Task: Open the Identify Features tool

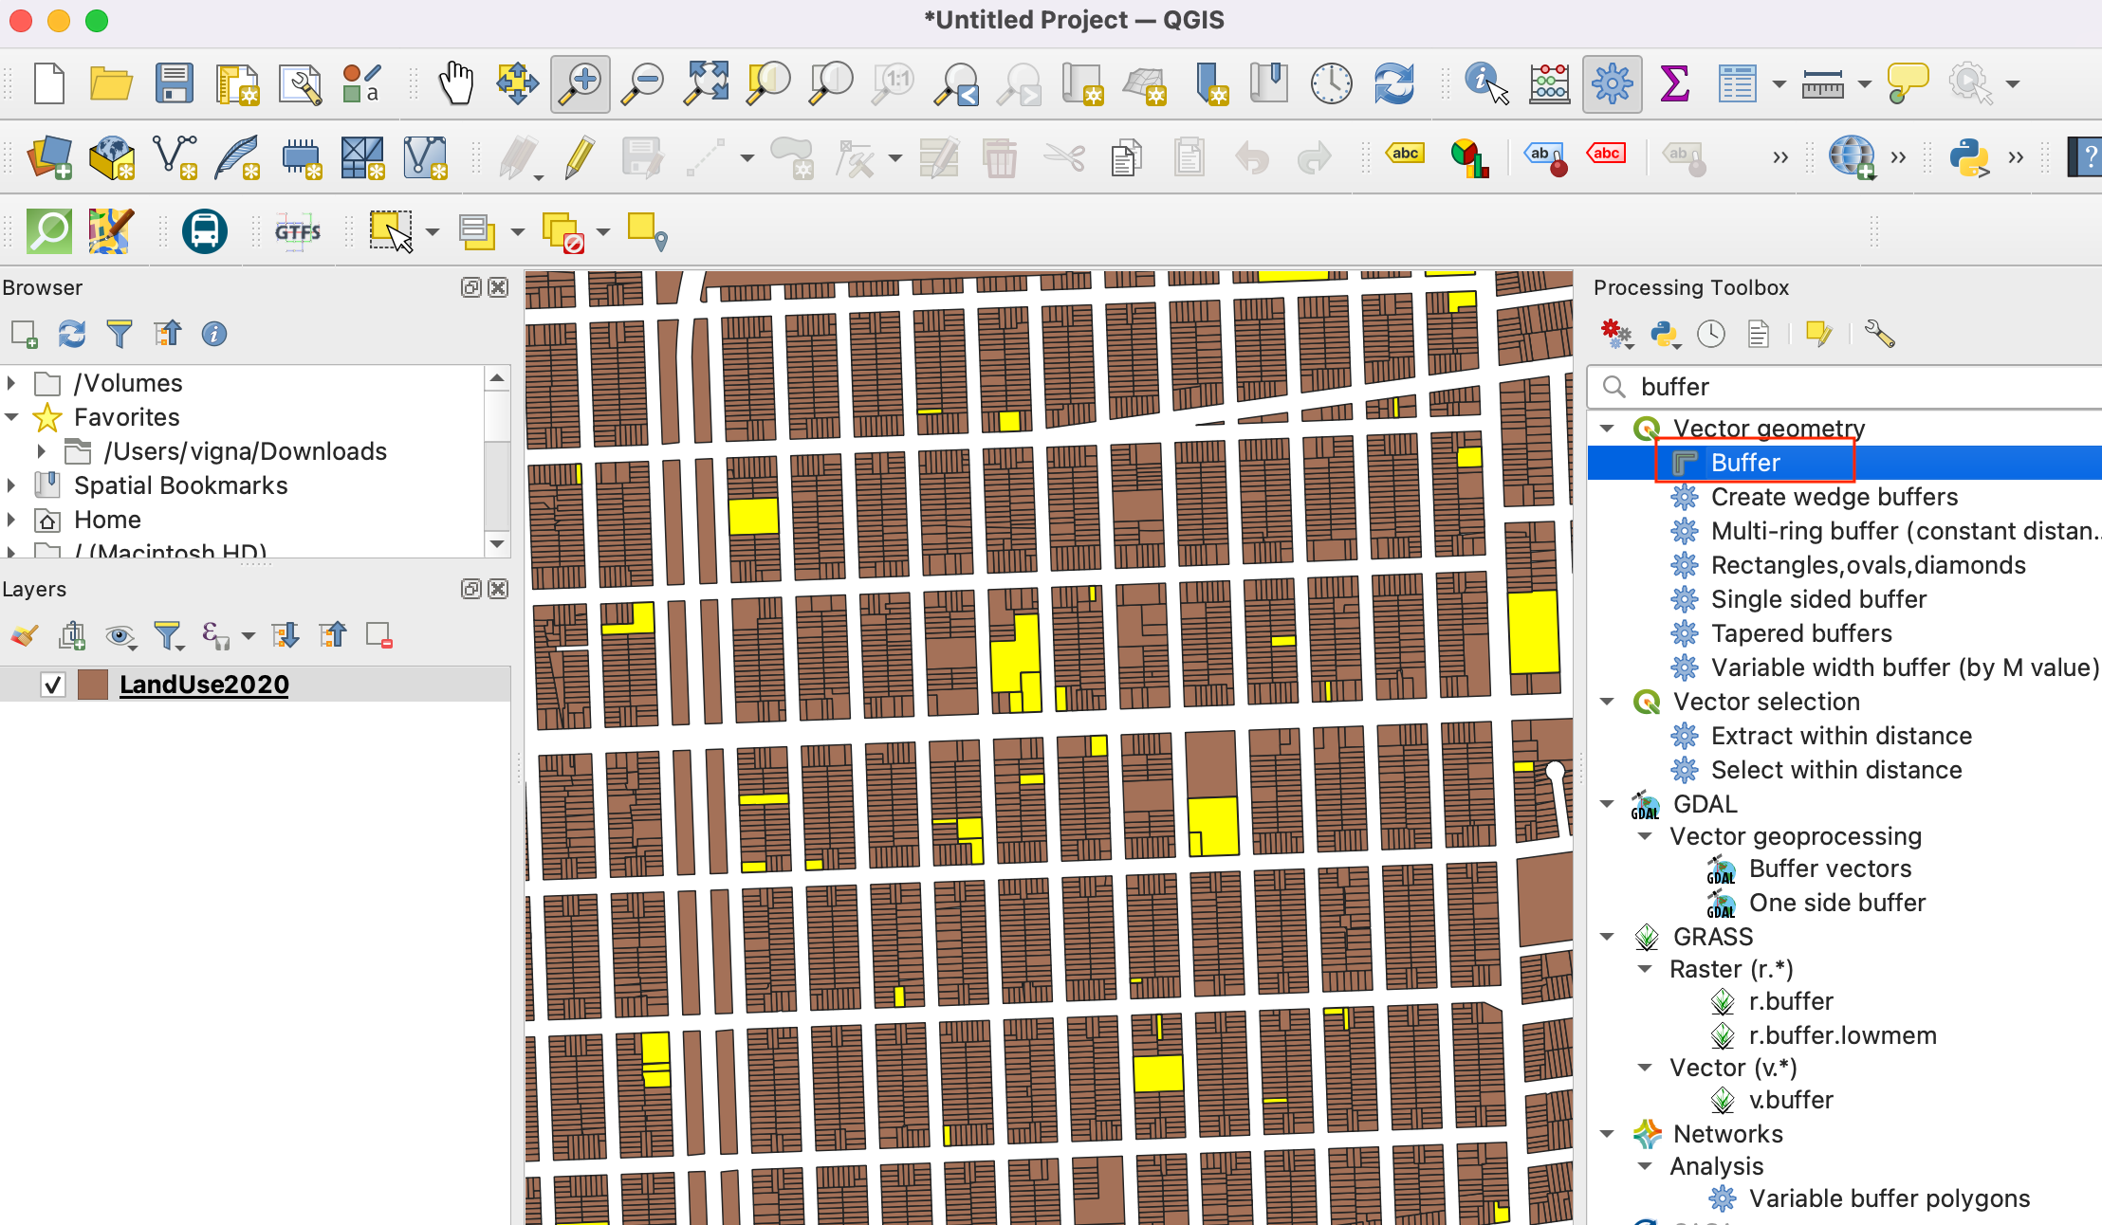Action: [1484, 83]
